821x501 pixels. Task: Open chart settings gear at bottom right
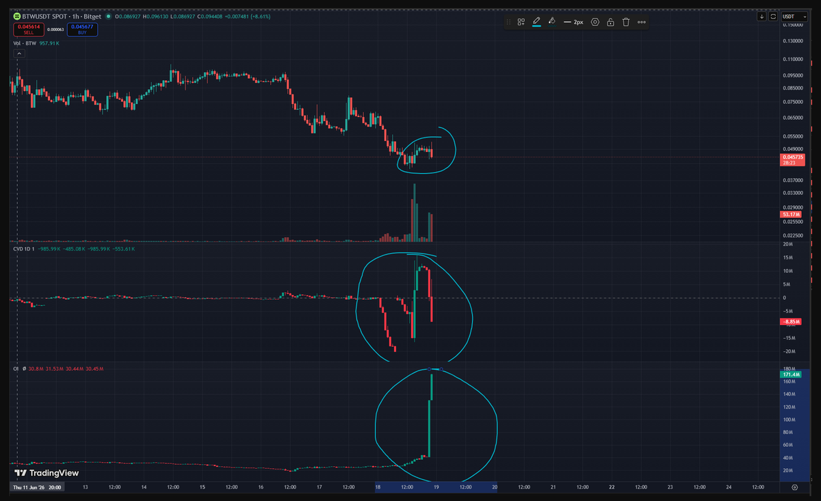point(794,487)
